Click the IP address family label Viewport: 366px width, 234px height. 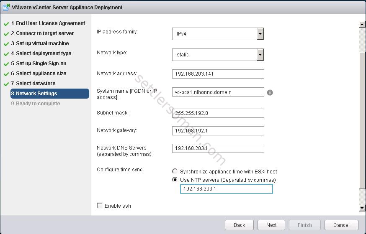point(117,32)
